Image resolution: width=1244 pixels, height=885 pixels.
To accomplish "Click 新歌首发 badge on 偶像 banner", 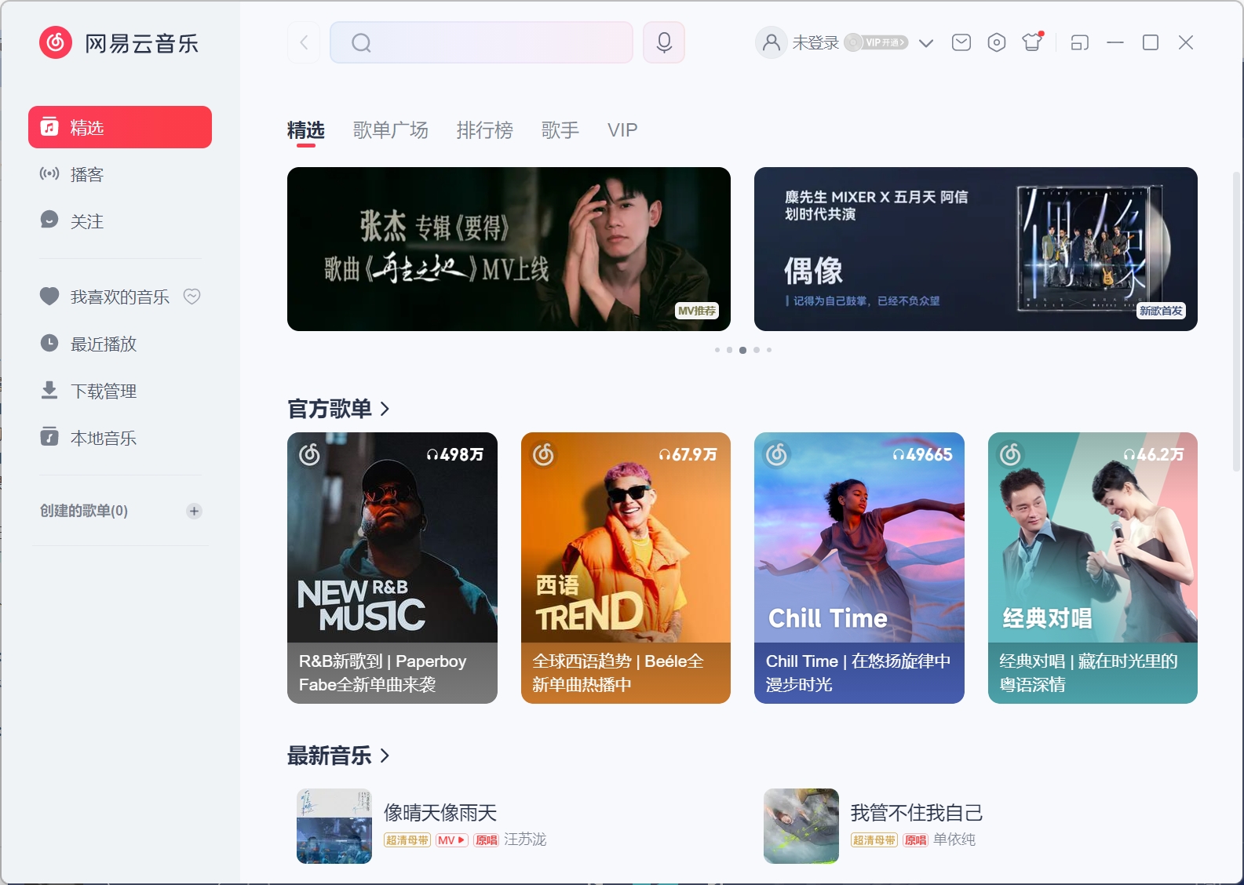I will pyautogui.click(x=1162, y=311).
